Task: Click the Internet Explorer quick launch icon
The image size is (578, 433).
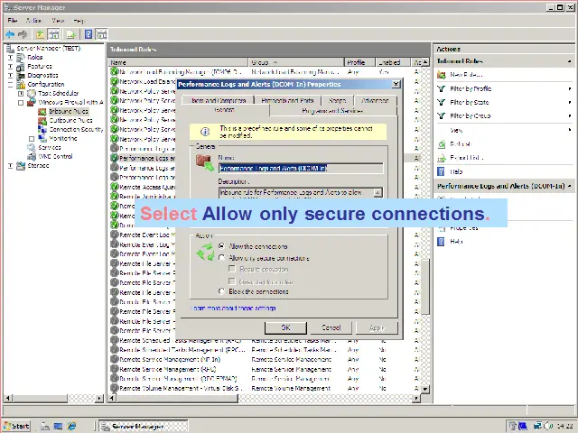Action: (71, 427)
